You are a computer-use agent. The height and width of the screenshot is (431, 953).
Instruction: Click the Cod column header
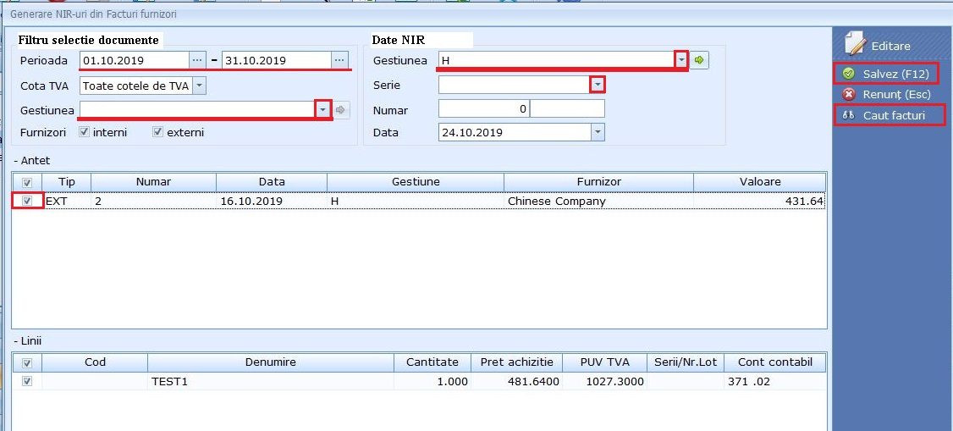click(x=95, y=362)
